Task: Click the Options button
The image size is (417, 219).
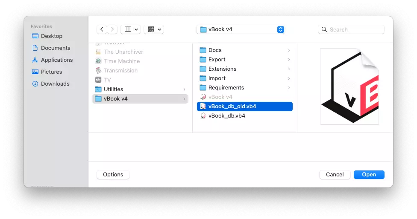Action: pyautogui.click(x=113, y=175)
